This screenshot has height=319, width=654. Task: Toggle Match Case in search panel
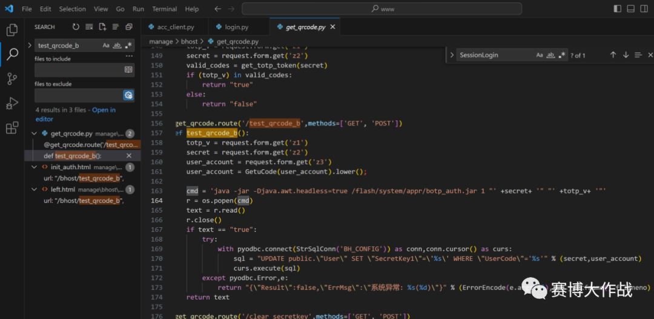[106, 45]
